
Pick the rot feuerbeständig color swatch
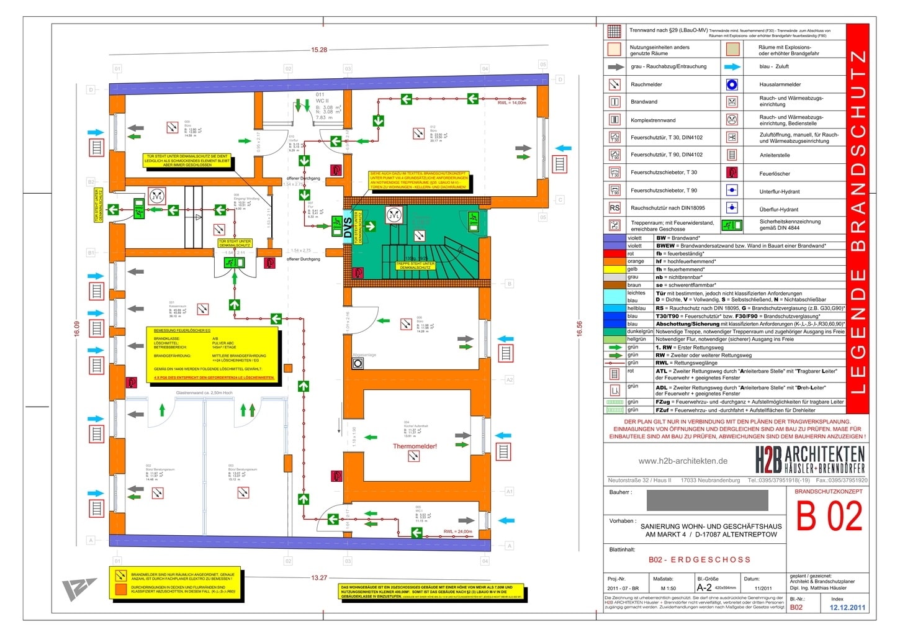(x=614, y=254)
